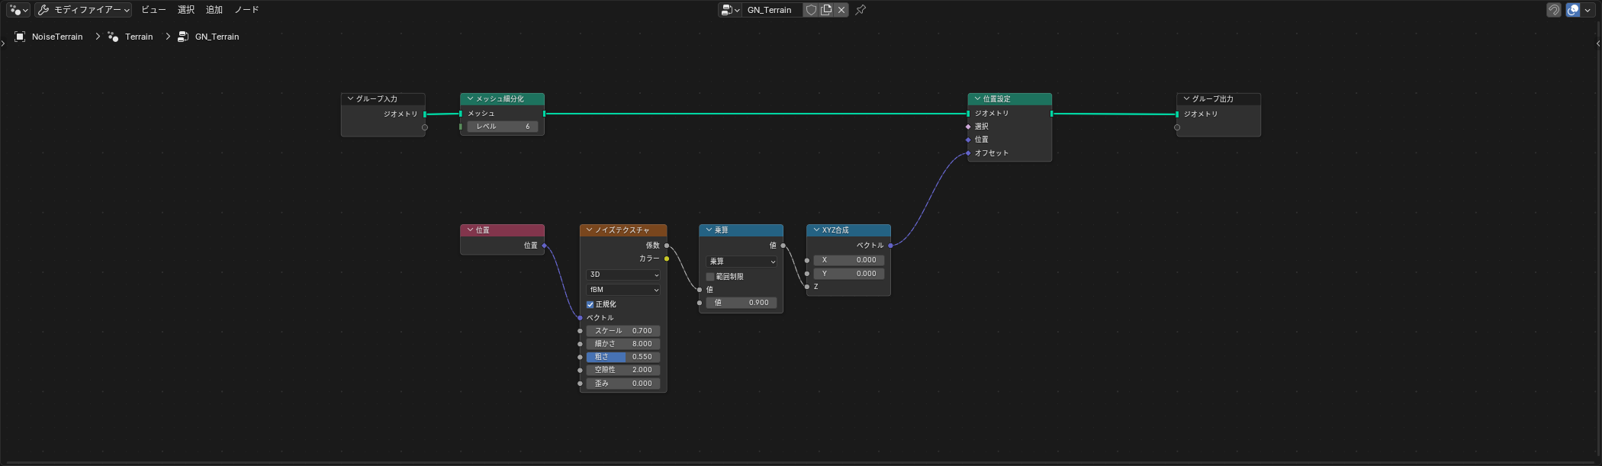Open the fBM noise type dropdown

(x=623, y=290)
